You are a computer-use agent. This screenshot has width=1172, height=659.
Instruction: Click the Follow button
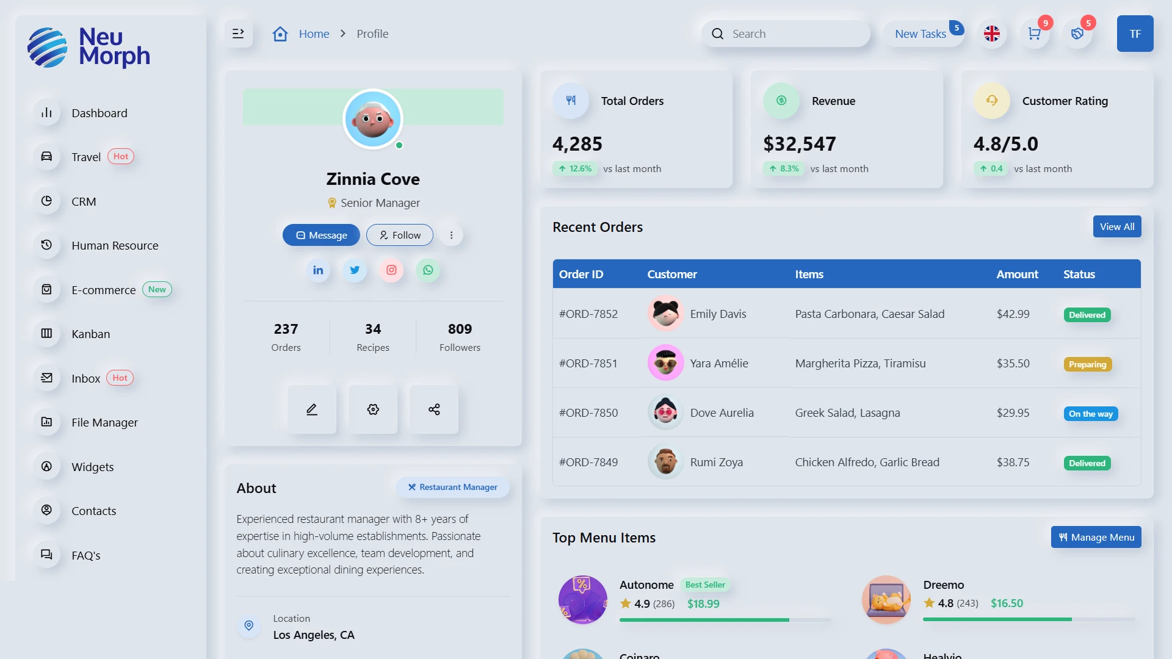click(x=400, y=236)
